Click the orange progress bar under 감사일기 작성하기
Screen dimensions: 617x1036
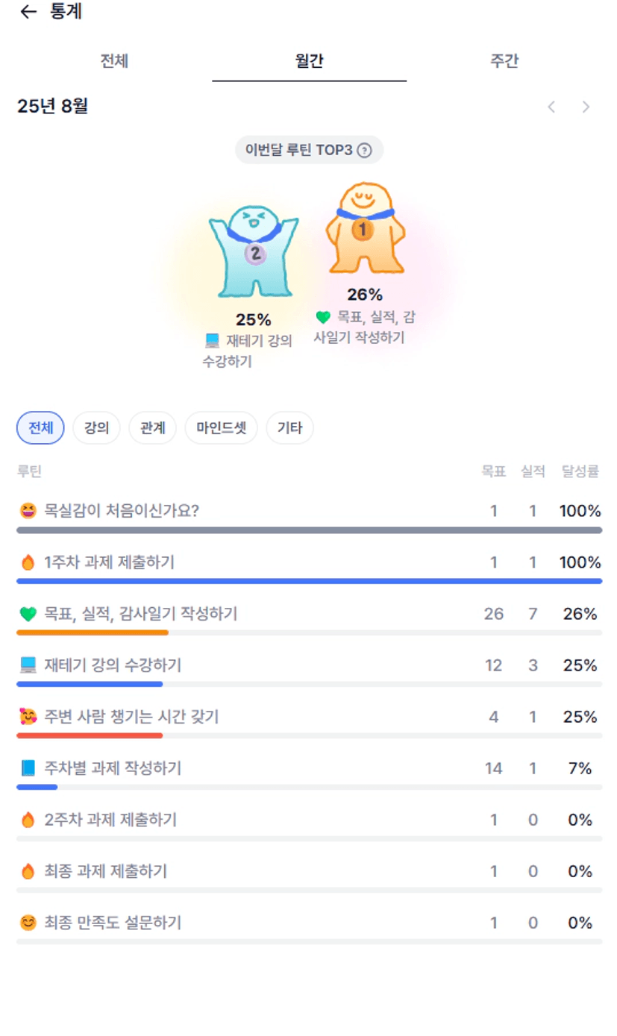point(93,632)
